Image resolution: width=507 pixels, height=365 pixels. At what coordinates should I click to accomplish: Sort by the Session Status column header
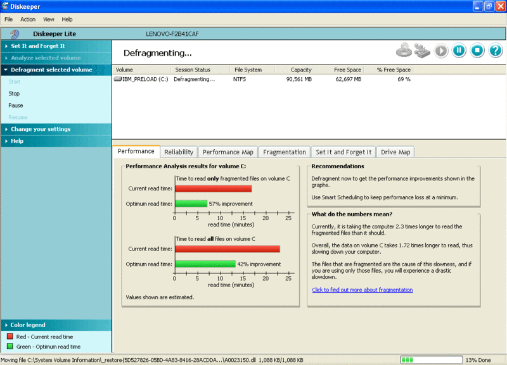coord(200,70)
